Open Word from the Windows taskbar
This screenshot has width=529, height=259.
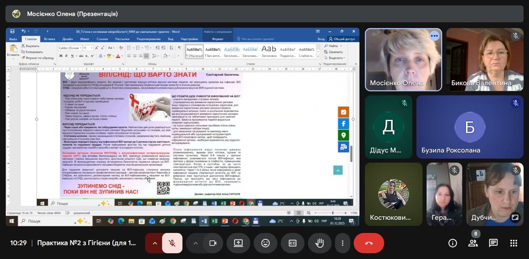(204, 221)
